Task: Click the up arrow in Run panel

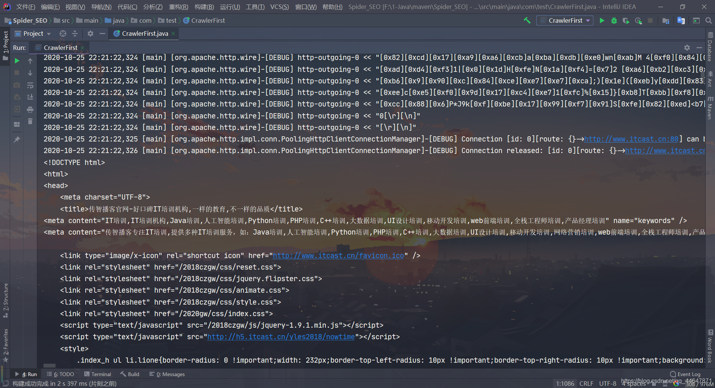Action: pyautogui.click(x=30, y=61)
